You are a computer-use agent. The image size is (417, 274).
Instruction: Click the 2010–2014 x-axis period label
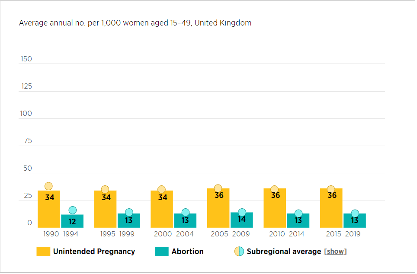tap(286, 234)
